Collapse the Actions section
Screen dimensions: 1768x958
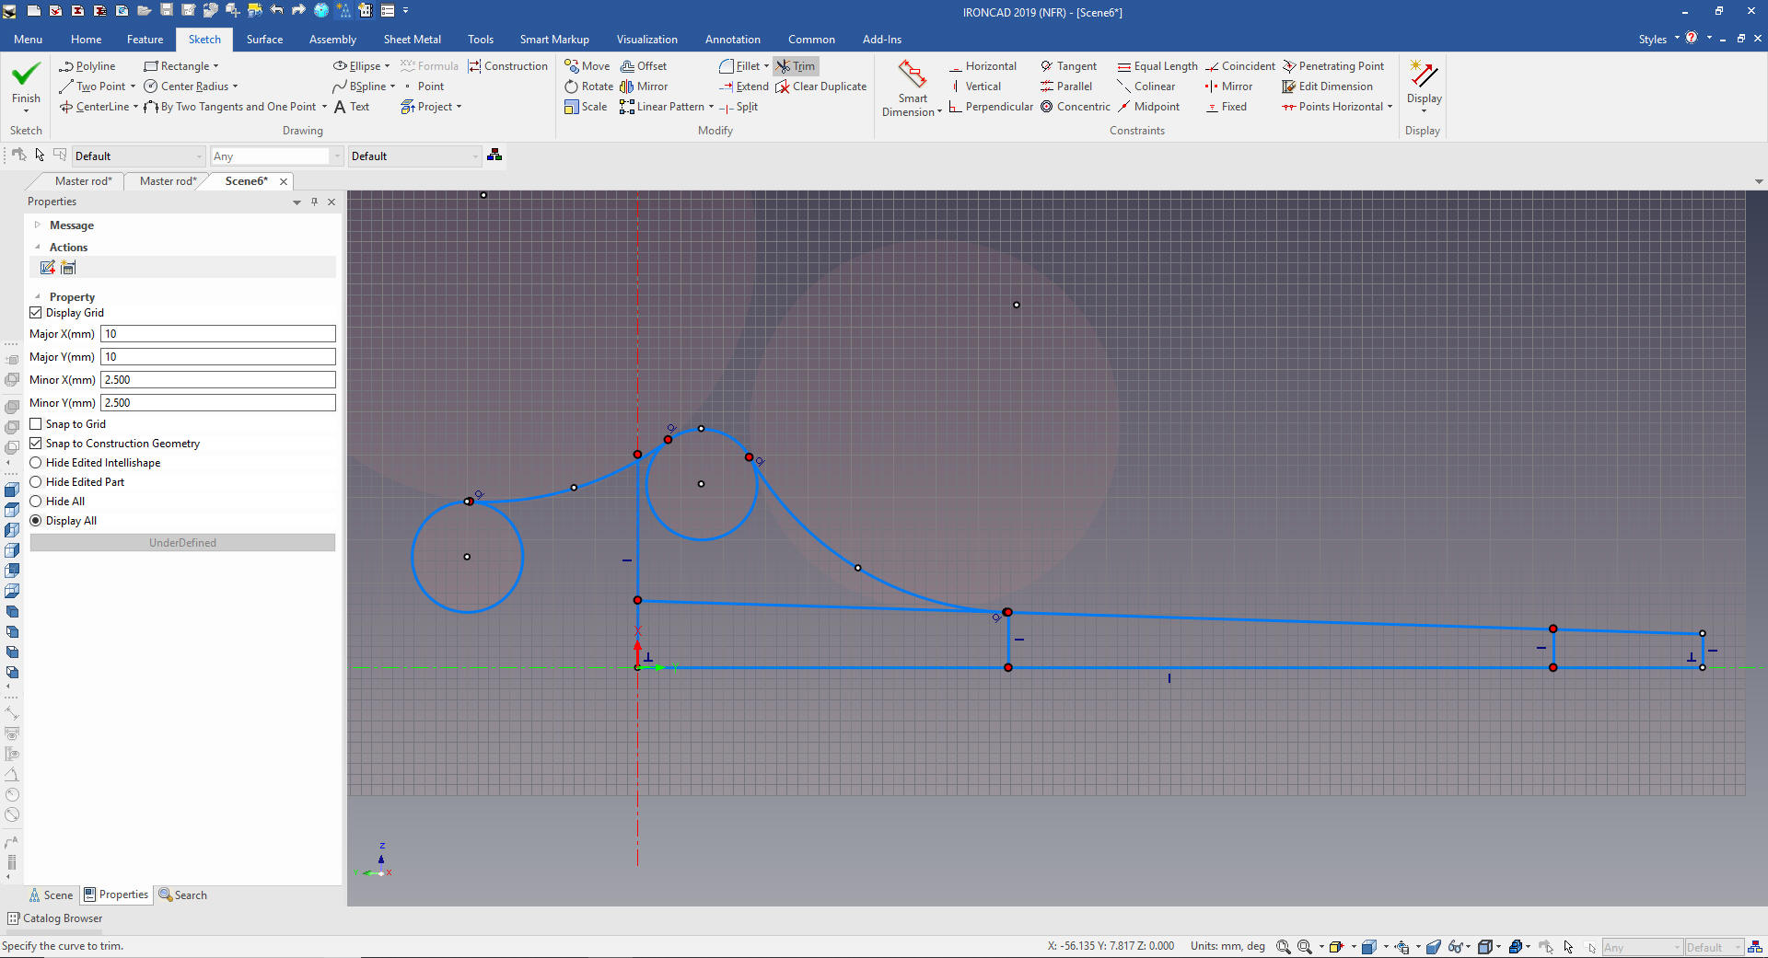[x=37, y=248]
